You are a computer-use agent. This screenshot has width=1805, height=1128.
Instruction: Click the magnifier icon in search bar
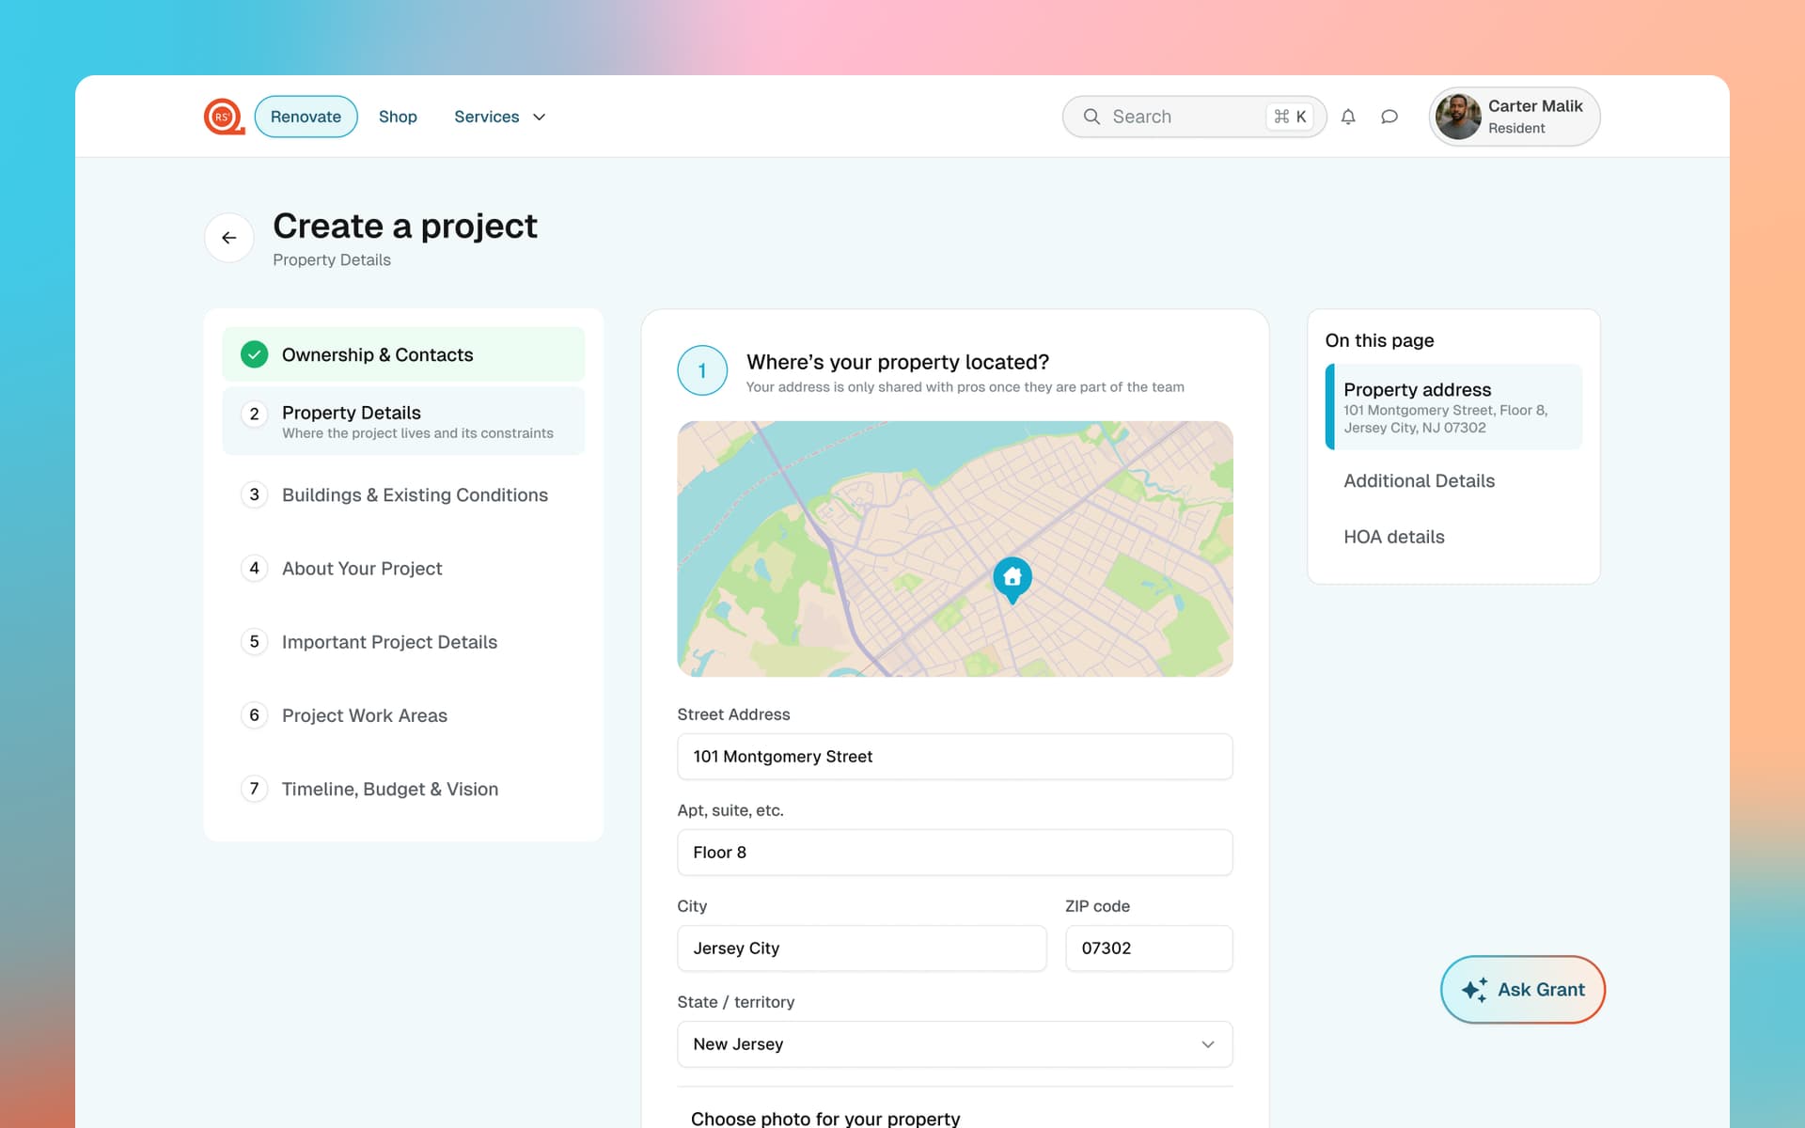coord(1091,117)
